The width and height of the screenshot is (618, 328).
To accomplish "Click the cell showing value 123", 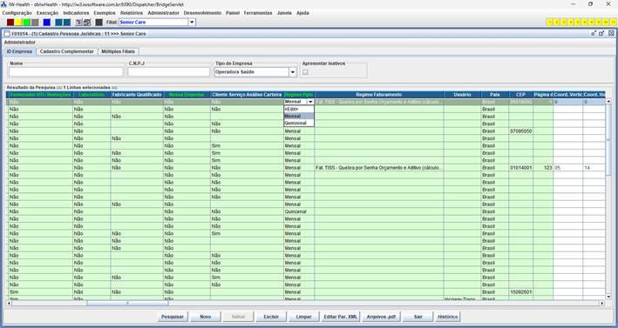I will tap(543, 168).
